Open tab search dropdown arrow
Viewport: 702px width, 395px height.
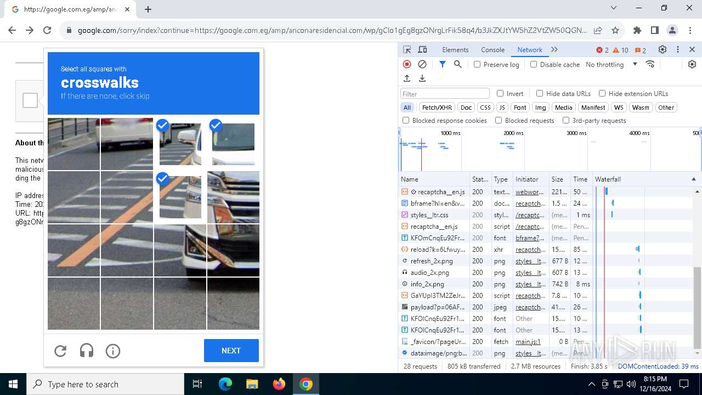click(x=614, y=8)
